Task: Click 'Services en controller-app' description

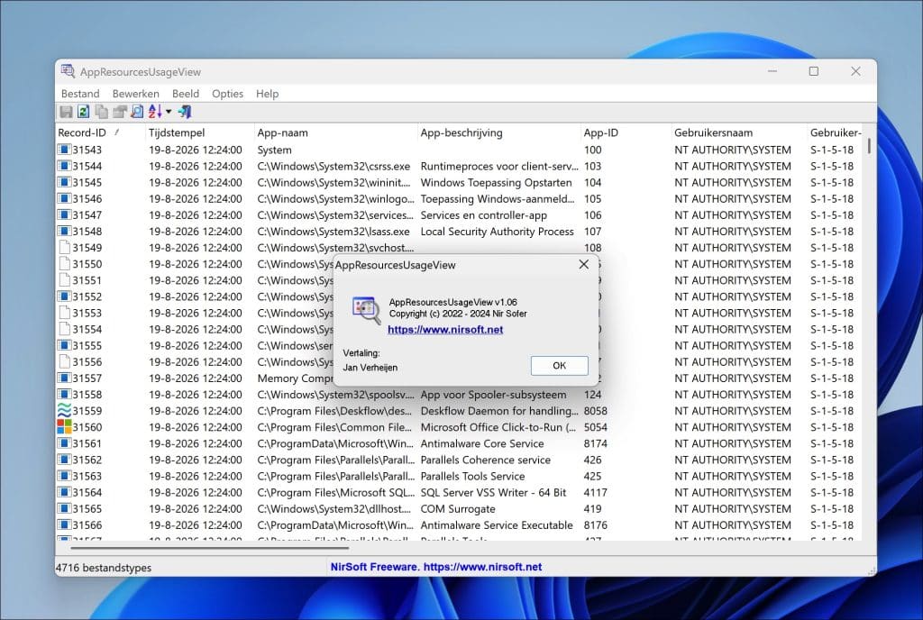Action: pyautogui.click(x=483, y=215)
